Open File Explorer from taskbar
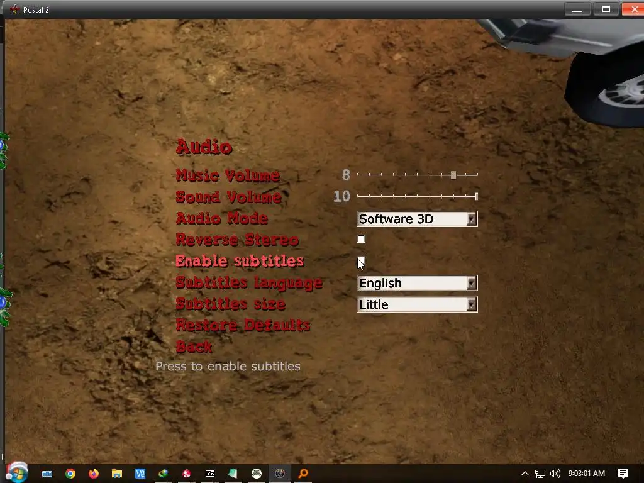The height and width of the screenshot is (483, 644). (x=117, y=474)
